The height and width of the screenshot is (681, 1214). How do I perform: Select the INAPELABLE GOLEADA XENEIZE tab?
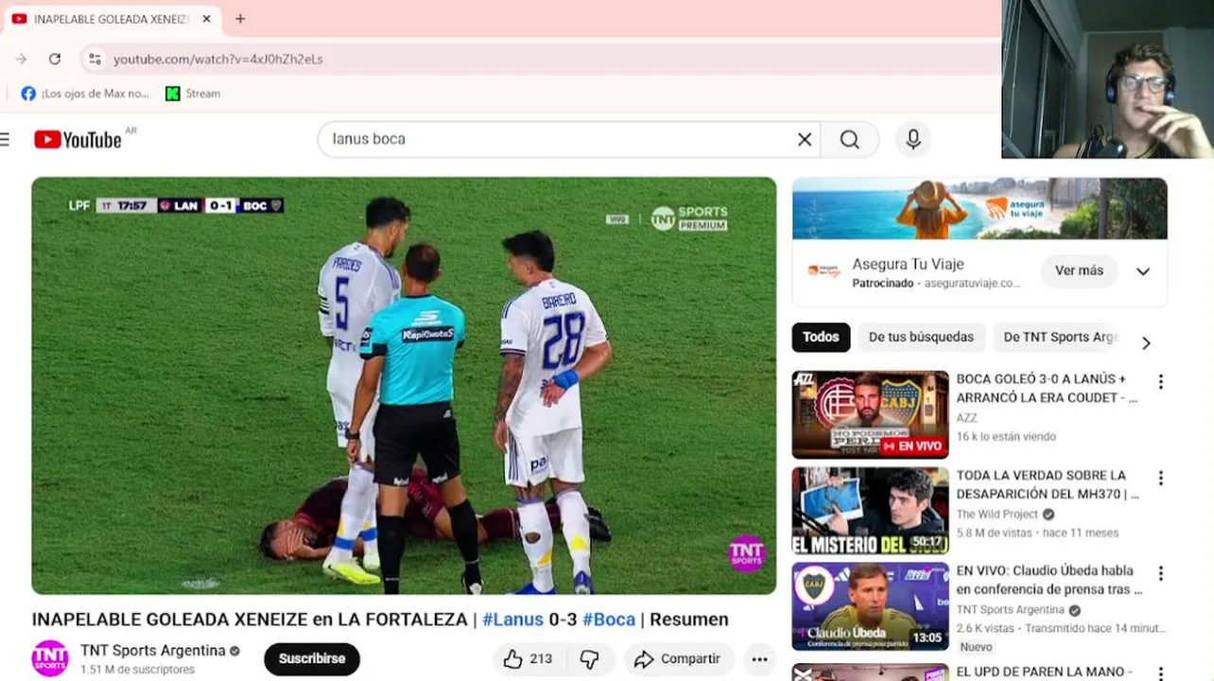click(111, 19)
